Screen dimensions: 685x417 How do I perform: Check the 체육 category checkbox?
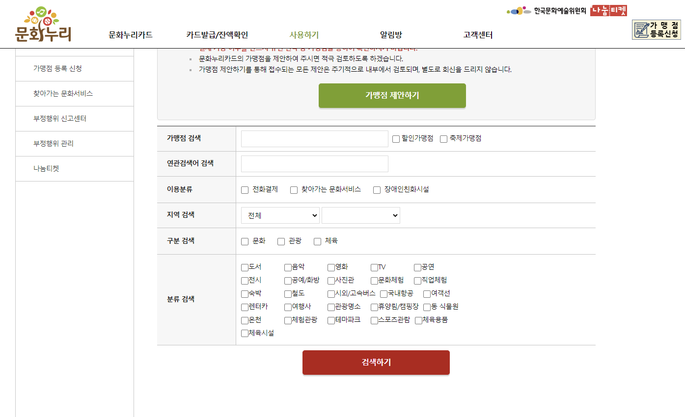click(x=318, y=241)
